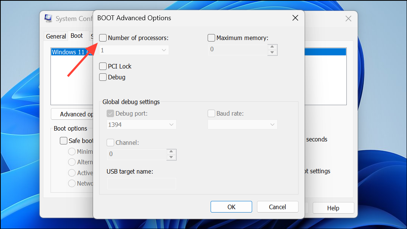Switch to the Boot tab
407x229 pixels.
(77, 36)
